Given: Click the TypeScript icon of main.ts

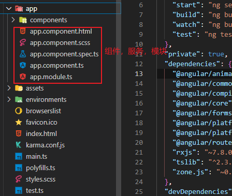Looking at the screenshot, I should [x=19, y=157].
